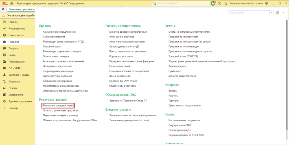This screenshot has width=289, height=145.
Task: Open Загрузка продаж из YCLIENTS
Action: click(186, 135)
